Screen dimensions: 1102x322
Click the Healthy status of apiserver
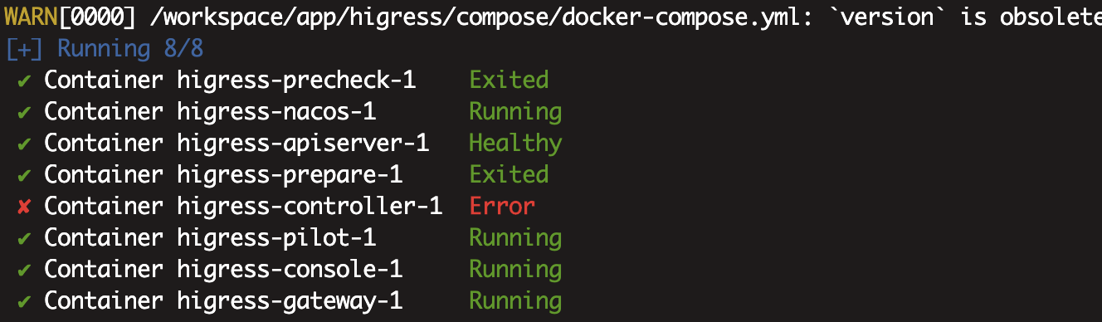point(515,144)
